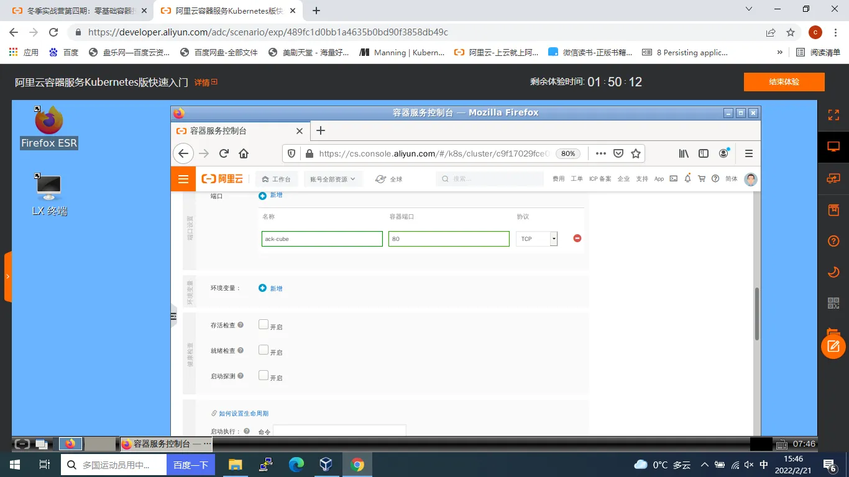Click the 阿里云 logo

tap(223, 179)
